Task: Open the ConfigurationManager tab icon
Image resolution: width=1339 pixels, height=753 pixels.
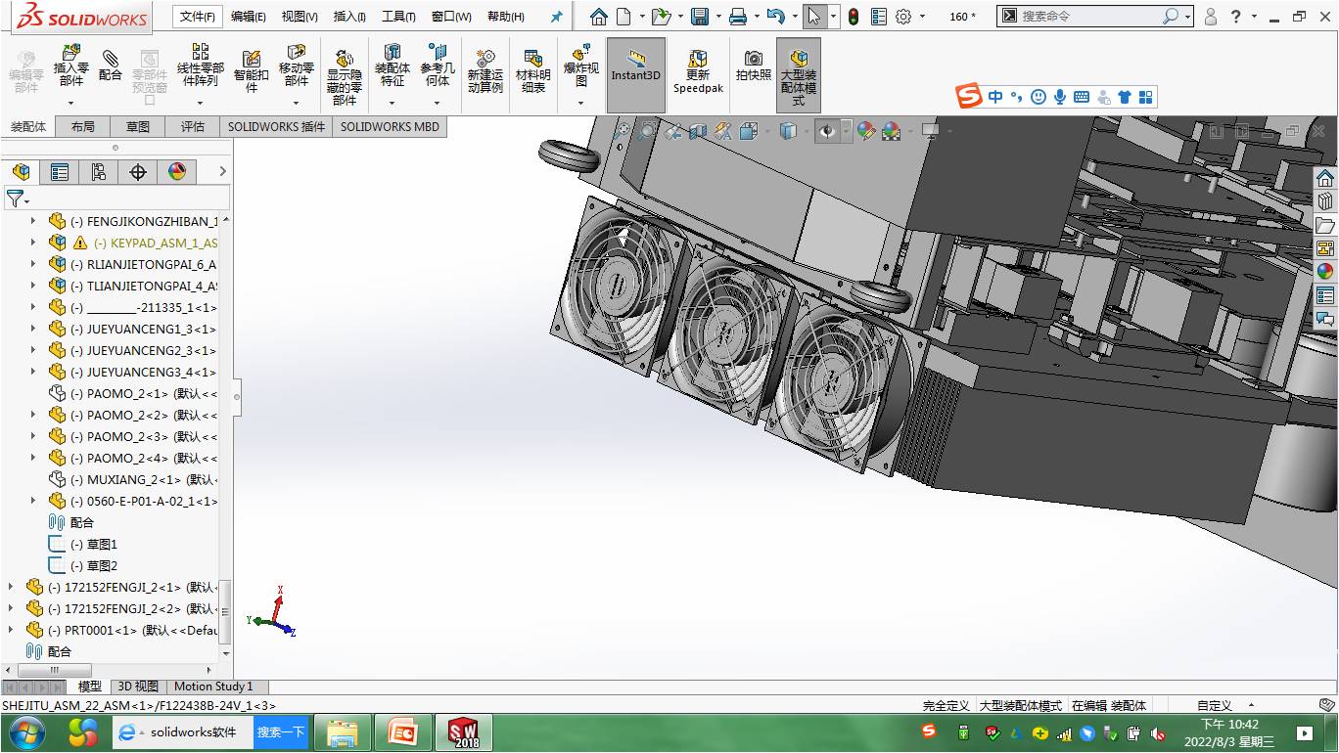Action: 99,172
